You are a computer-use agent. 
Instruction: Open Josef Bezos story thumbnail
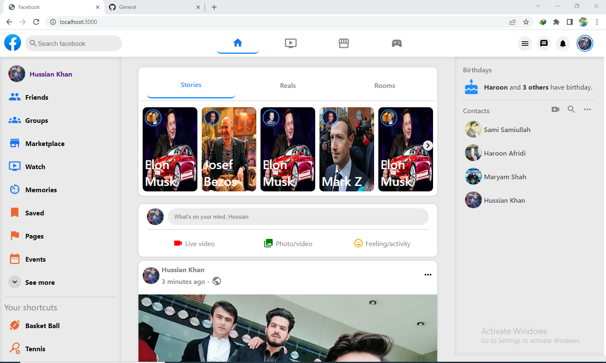(229, 149)
